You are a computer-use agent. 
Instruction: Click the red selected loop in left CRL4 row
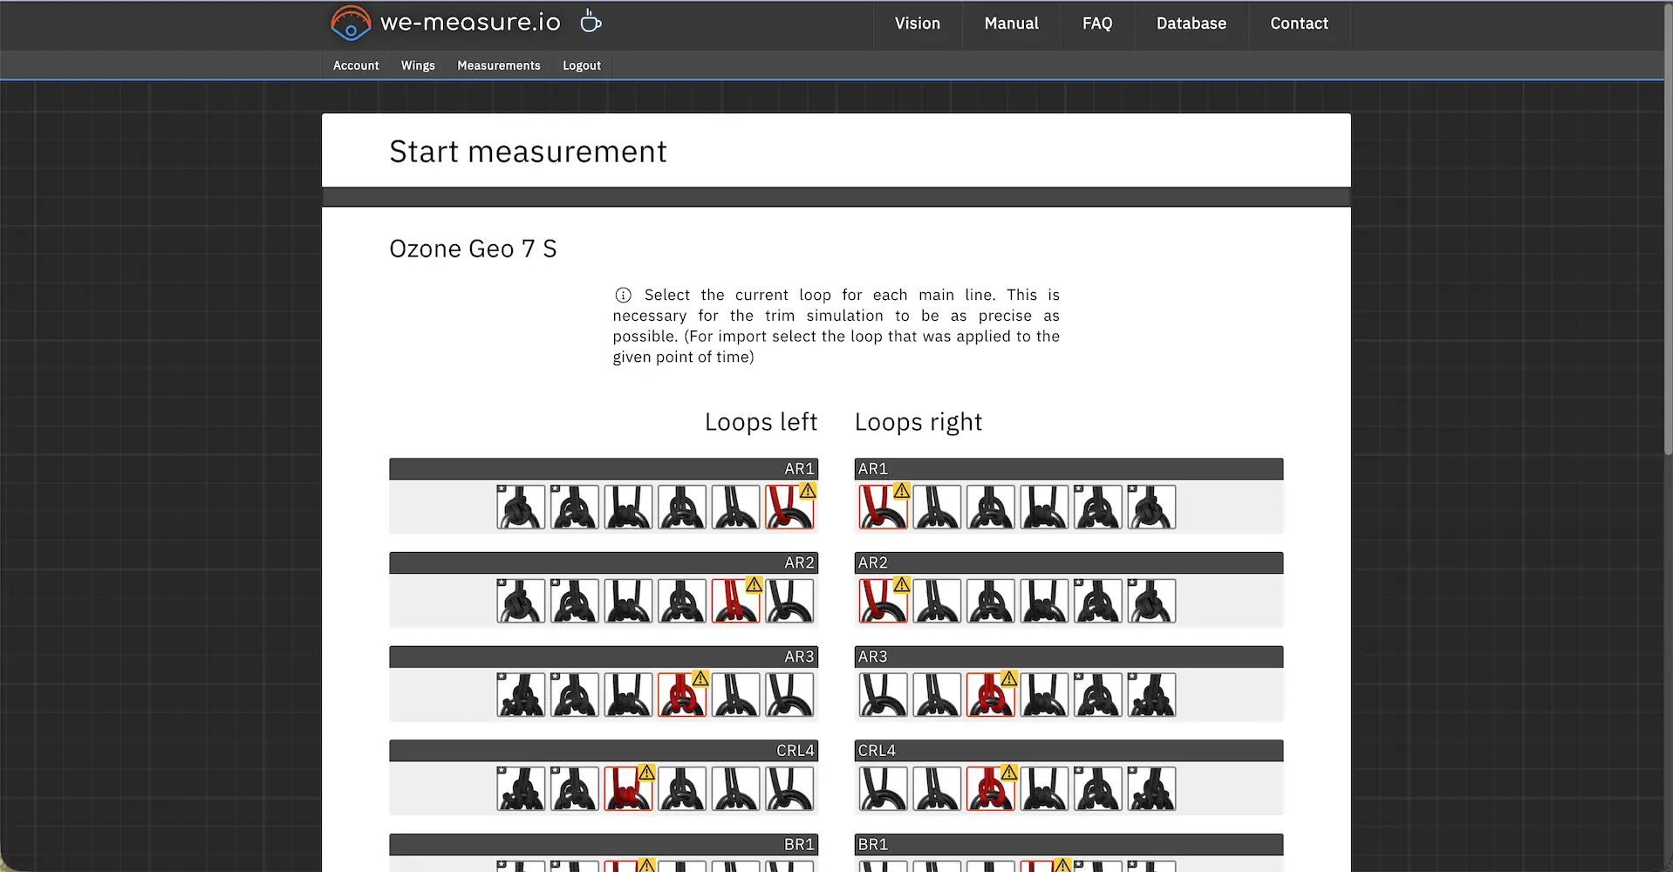click(x=628, y=790)
